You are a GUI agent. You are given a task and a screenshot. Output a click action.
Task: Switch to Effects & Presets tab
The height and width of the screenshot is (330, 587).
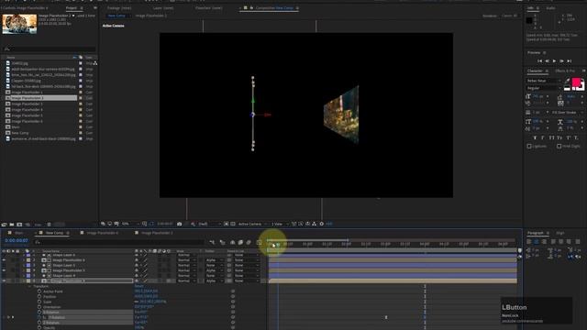[x=565, y=71]
